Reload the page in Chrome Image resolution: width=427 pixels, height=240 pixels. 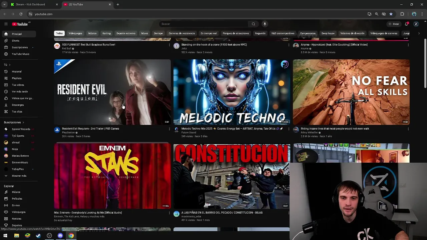pos(21,14)
